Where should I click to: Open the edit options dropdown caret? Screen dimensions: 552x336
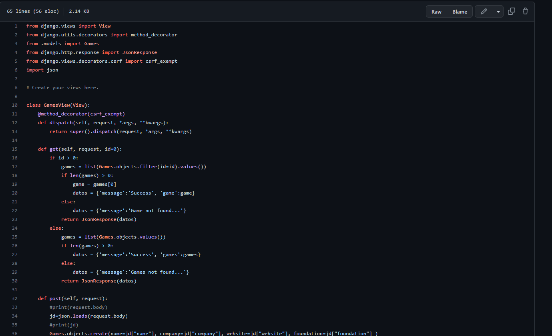pyautogui.click(x=498, y=12)
